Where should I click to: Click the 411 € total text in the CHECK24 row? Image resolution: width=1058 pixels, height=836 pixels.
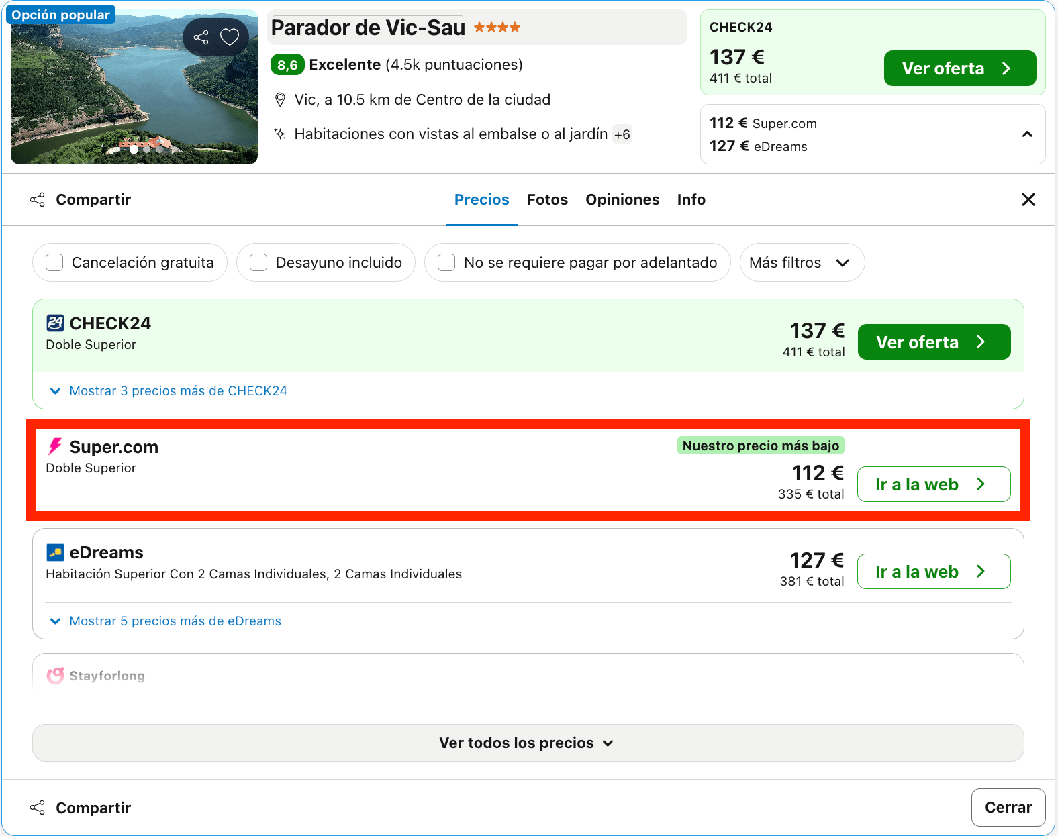coord(814,352)
